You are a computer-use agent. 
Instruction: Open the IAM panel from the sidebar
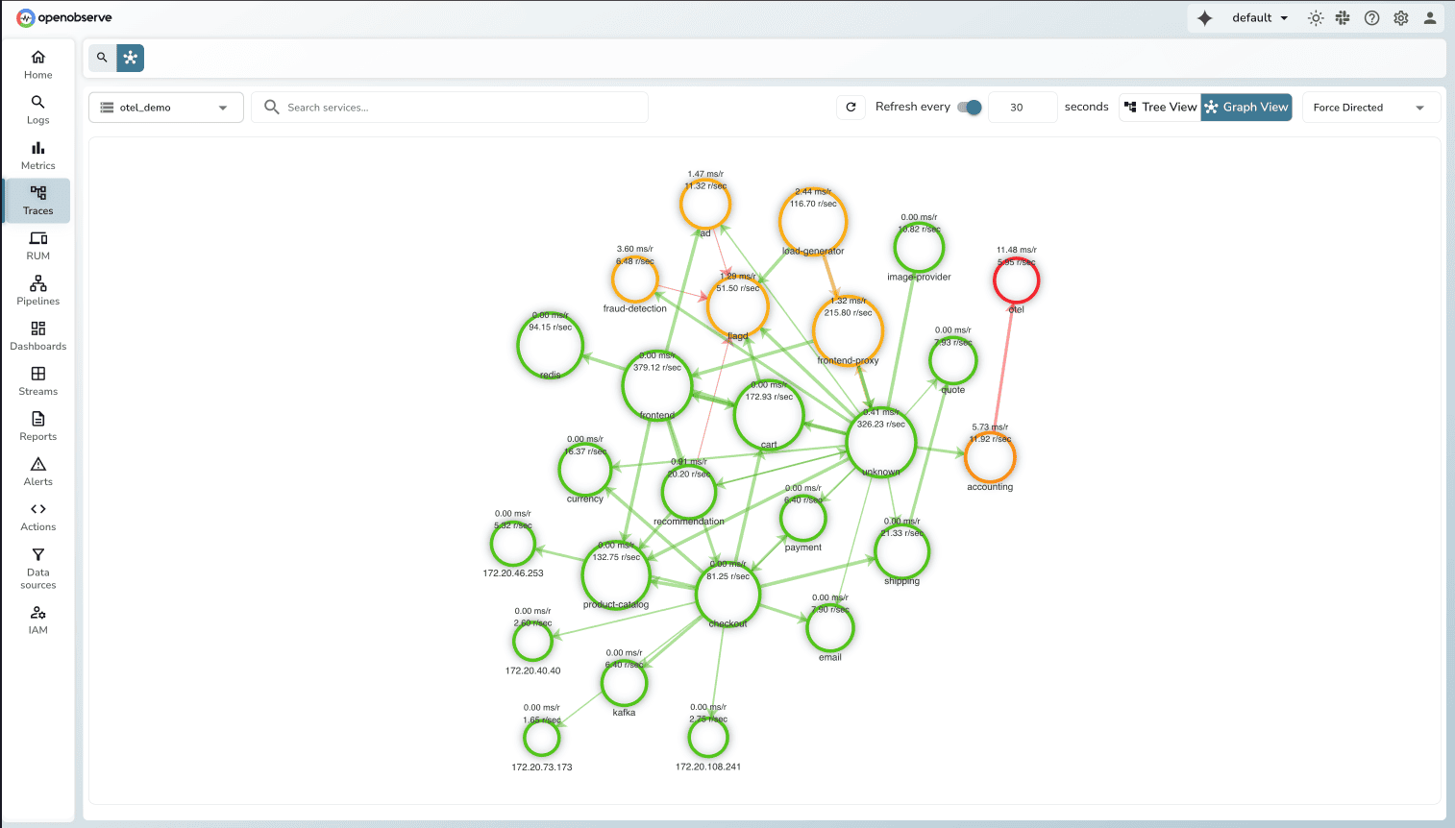37,620
